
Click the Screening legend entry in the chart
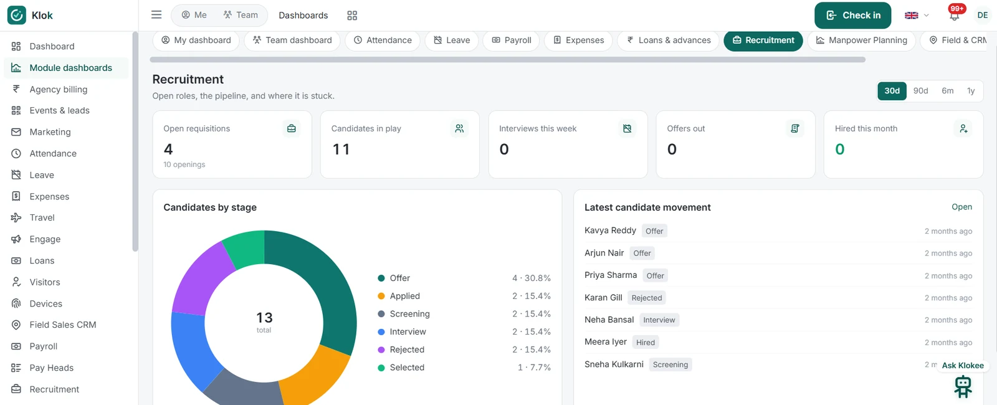click(x=464, y=314)
